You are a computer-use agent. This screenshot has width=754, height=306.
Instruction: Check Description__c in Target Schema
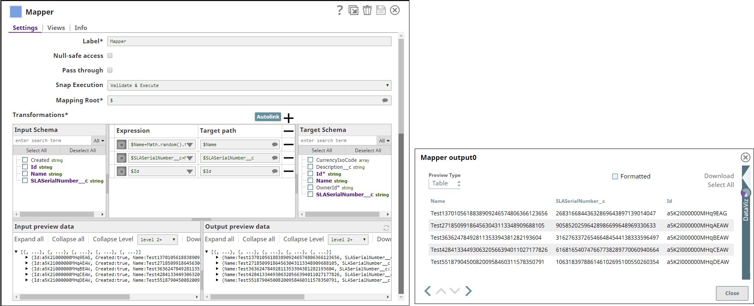[311, 167]
